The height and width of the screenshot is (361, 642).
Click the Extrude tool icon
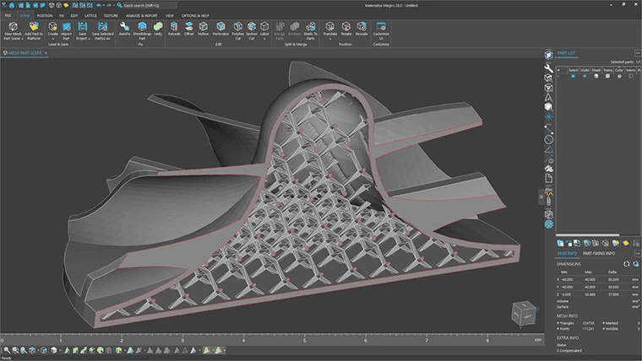[x=174, y=29]
